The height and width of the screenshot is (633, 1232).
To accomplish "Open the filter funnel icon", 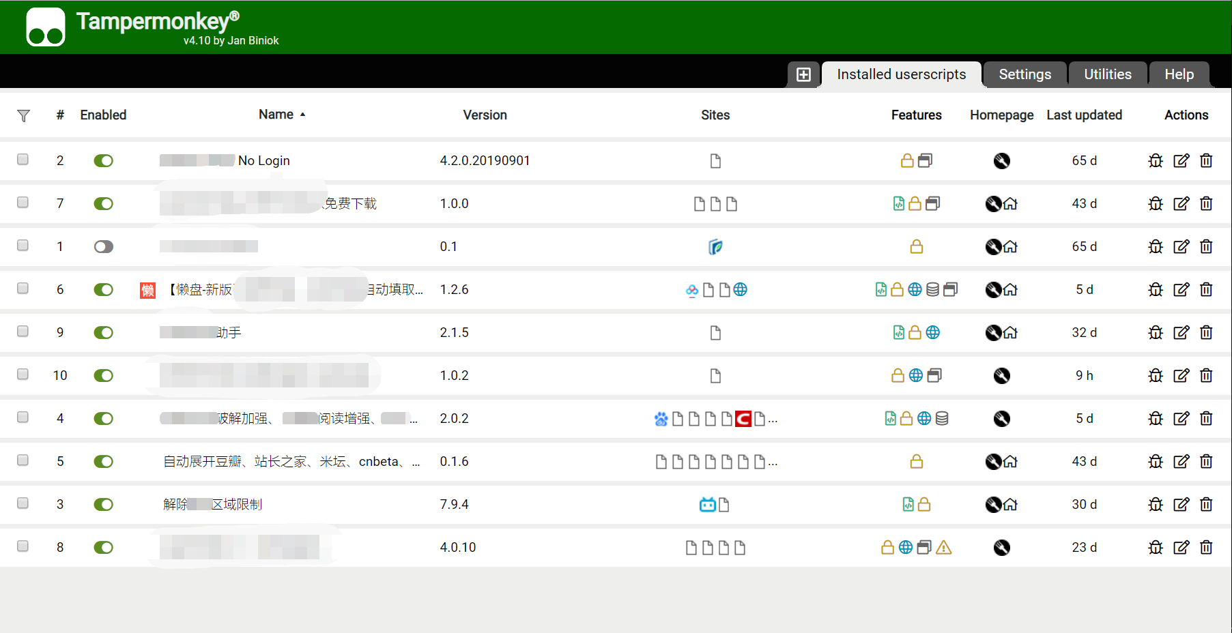I will (x=23, y=115).
